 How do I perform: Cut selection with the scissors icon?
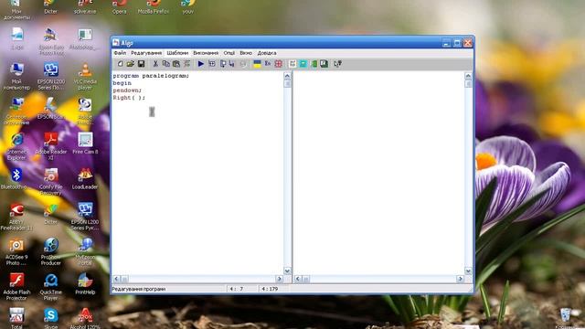click(155, 64)
